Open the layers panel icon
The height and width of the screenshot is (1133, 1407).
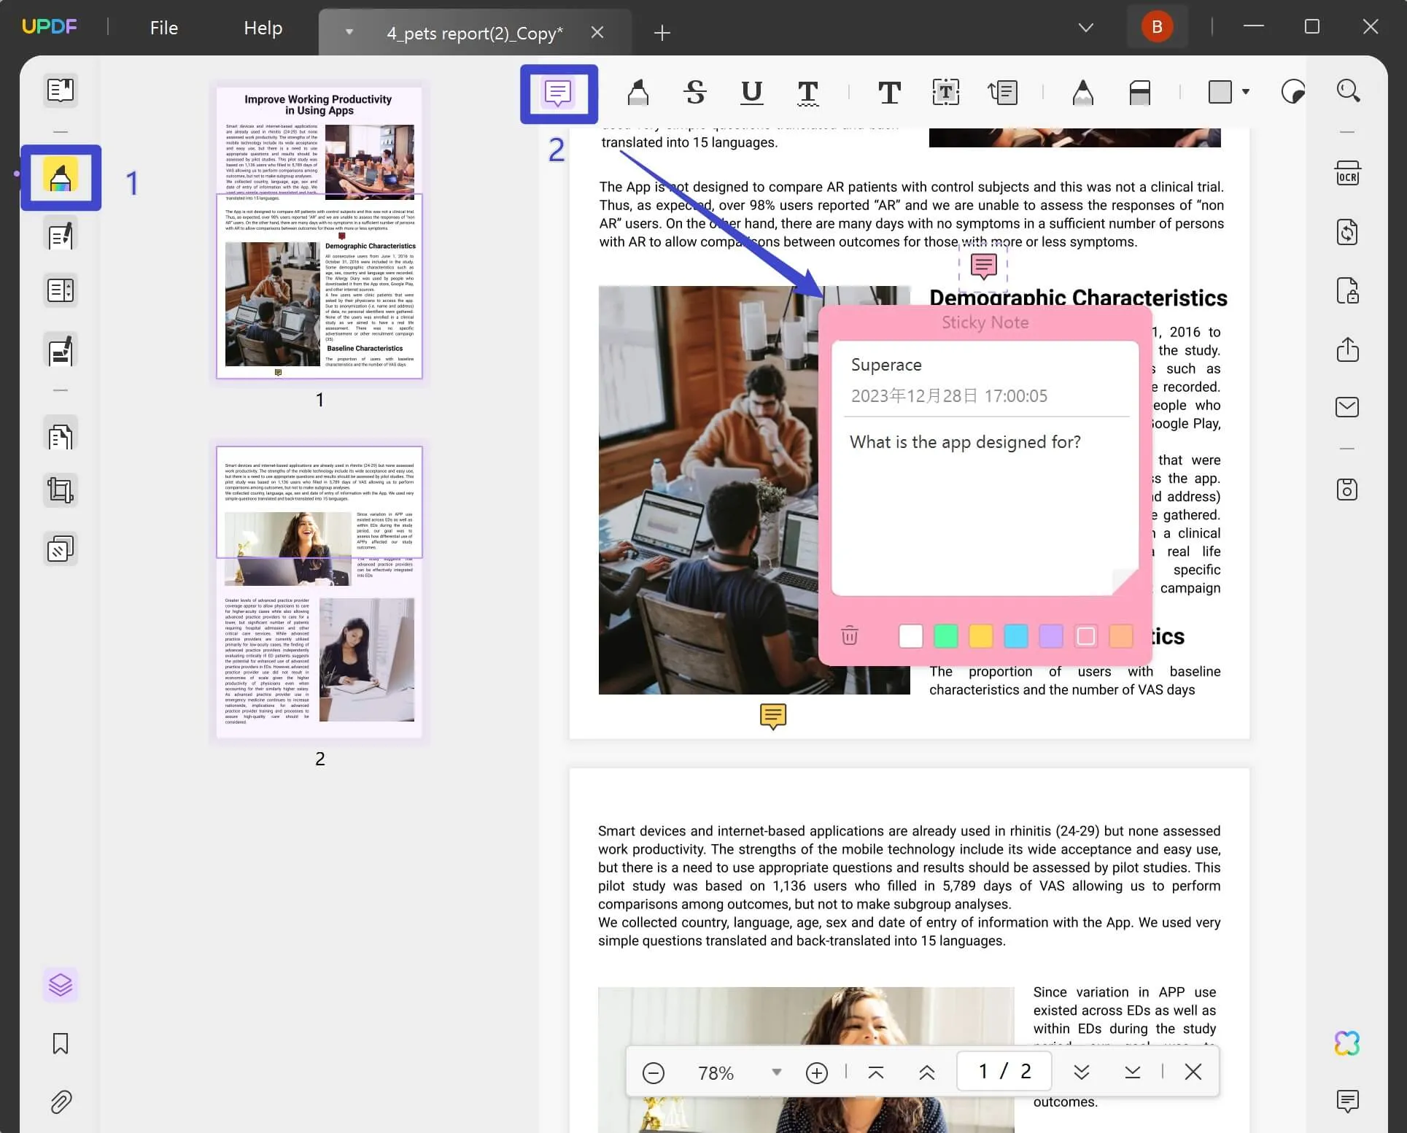click(60, 984)
